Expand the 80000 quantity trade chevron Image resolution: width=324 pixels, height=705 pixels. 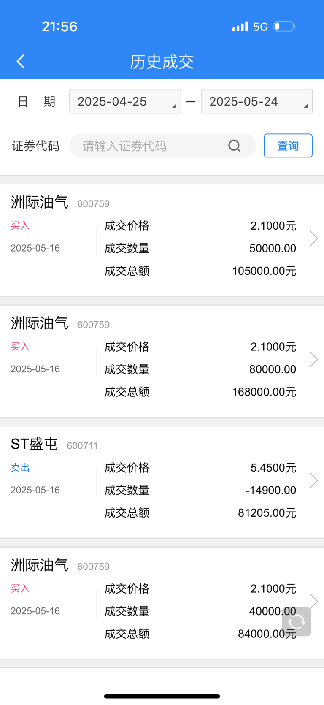pyautogui.click(x=313, y=360)
